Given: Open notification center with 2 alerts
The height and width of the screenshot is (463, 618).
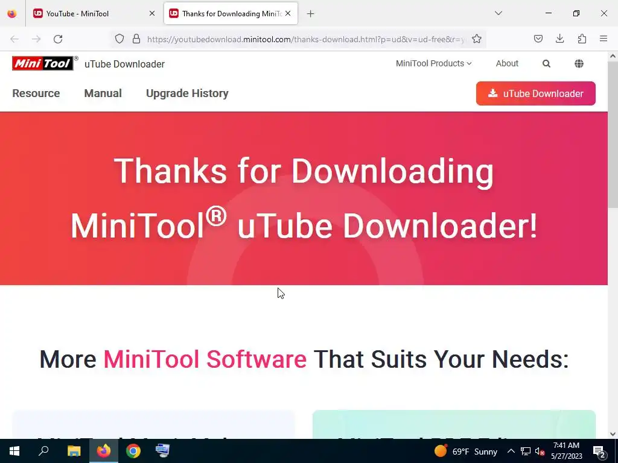Looking at the screenshot, I should tap(599, 452).
